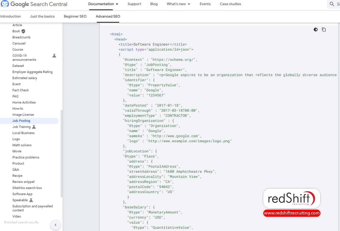Open the Home Activities link
This screenshot has height=231, width=340.
(x=24, y=103)
